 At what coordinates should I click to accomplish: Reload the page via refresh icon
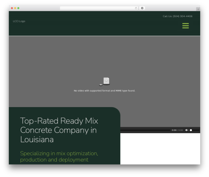136,8
